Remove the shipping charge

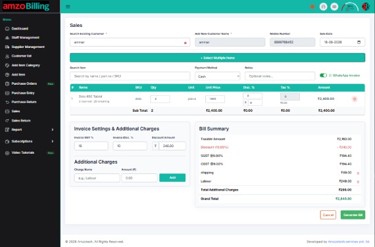[358, 173]
